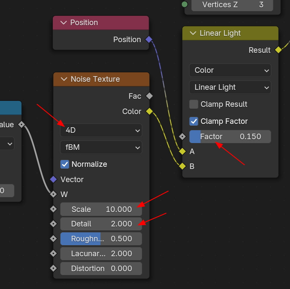Viewport: 290px width, 289px height.
Task: Click the Detail input socket
Action: [x=54, y=224]
